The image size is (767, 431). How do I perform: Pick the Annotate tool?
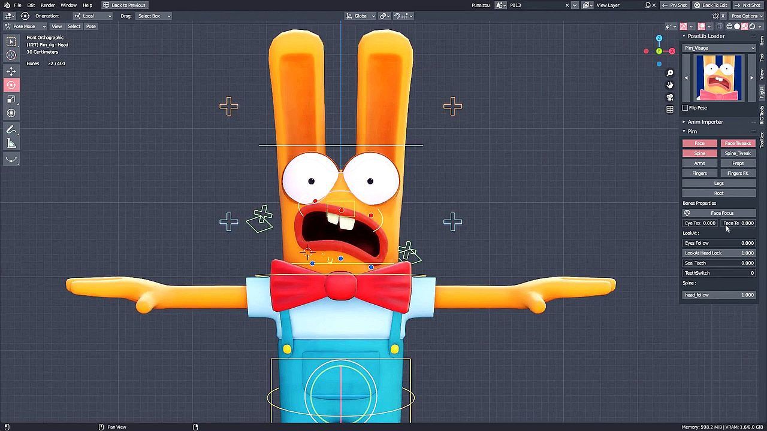pyautogui.click(x=11, y=130)
